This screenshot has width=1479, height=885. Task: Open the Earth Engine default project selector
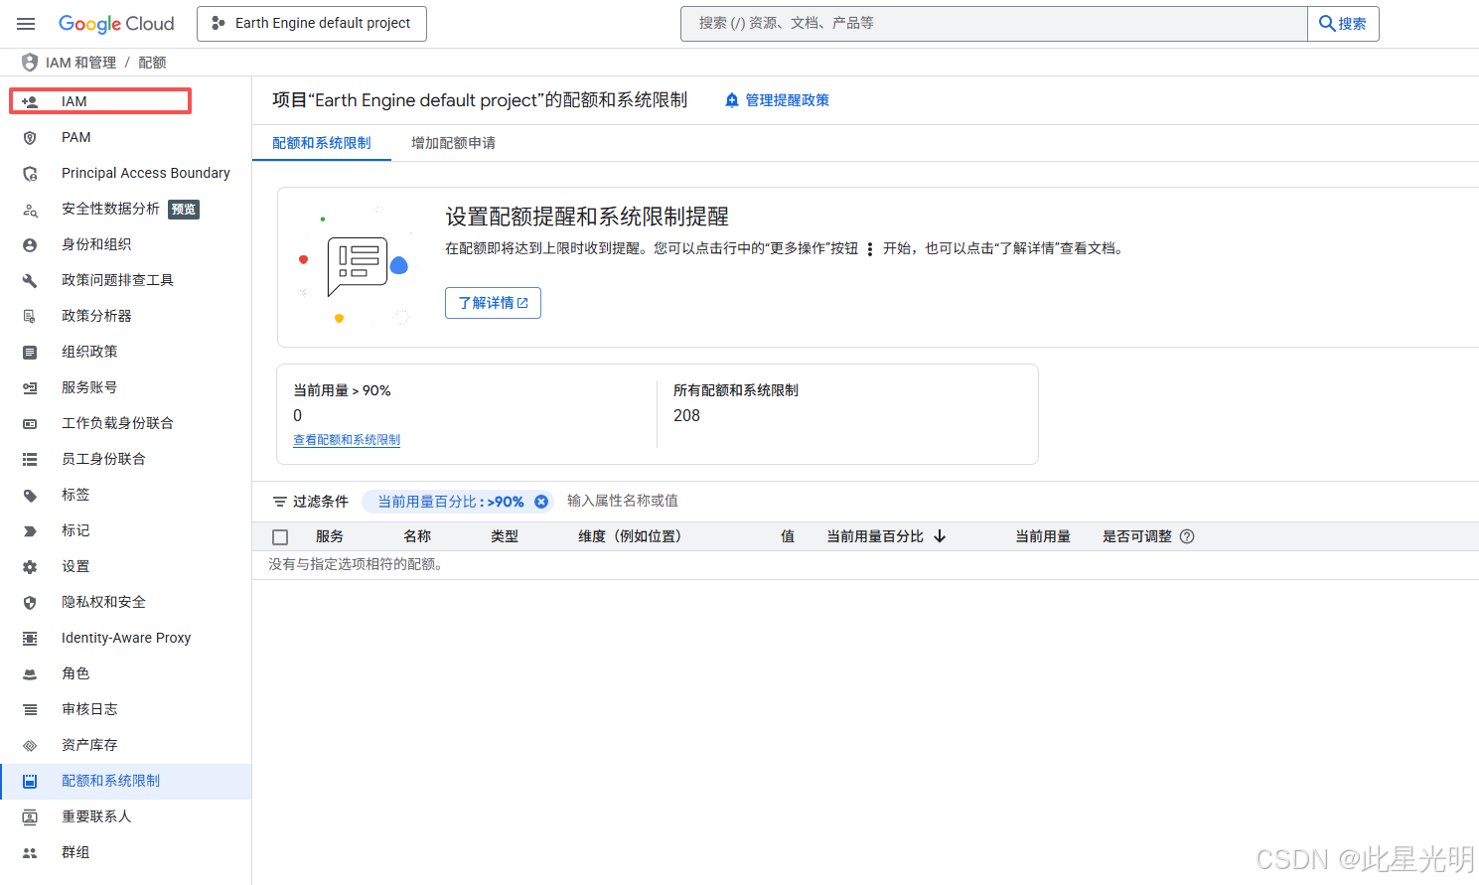tap(311, 23)
